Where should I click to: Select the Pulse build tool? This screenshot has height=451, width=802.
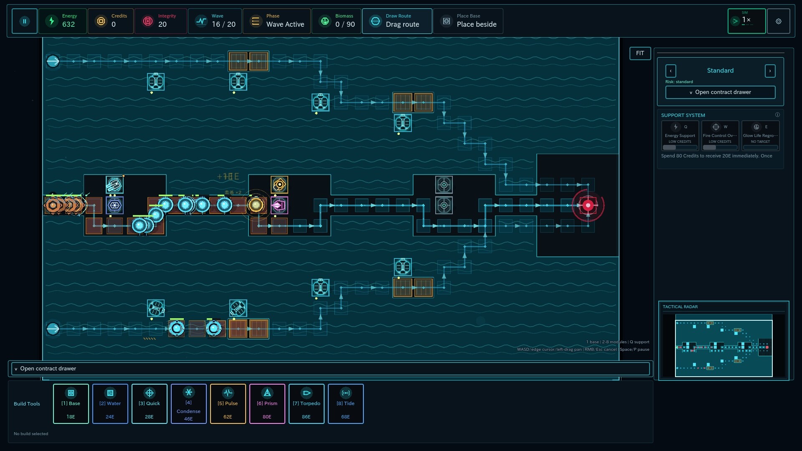click(x=228, y=404)
